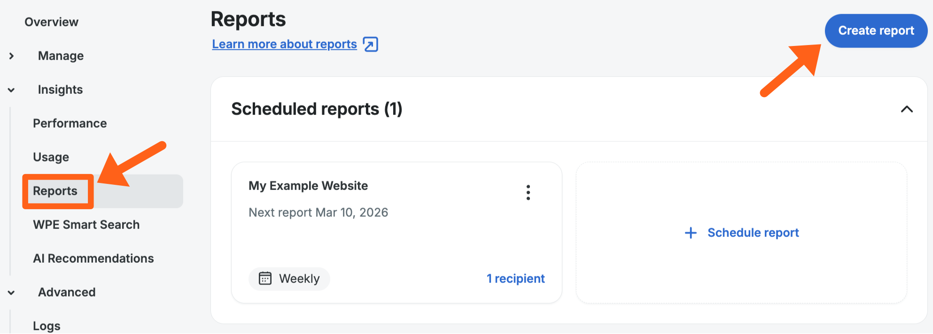Image resolution: width=933 pixels, height=334 pixels.
Task: Click the calendar icon in the Weekly badge
Action: click(265, 279)
